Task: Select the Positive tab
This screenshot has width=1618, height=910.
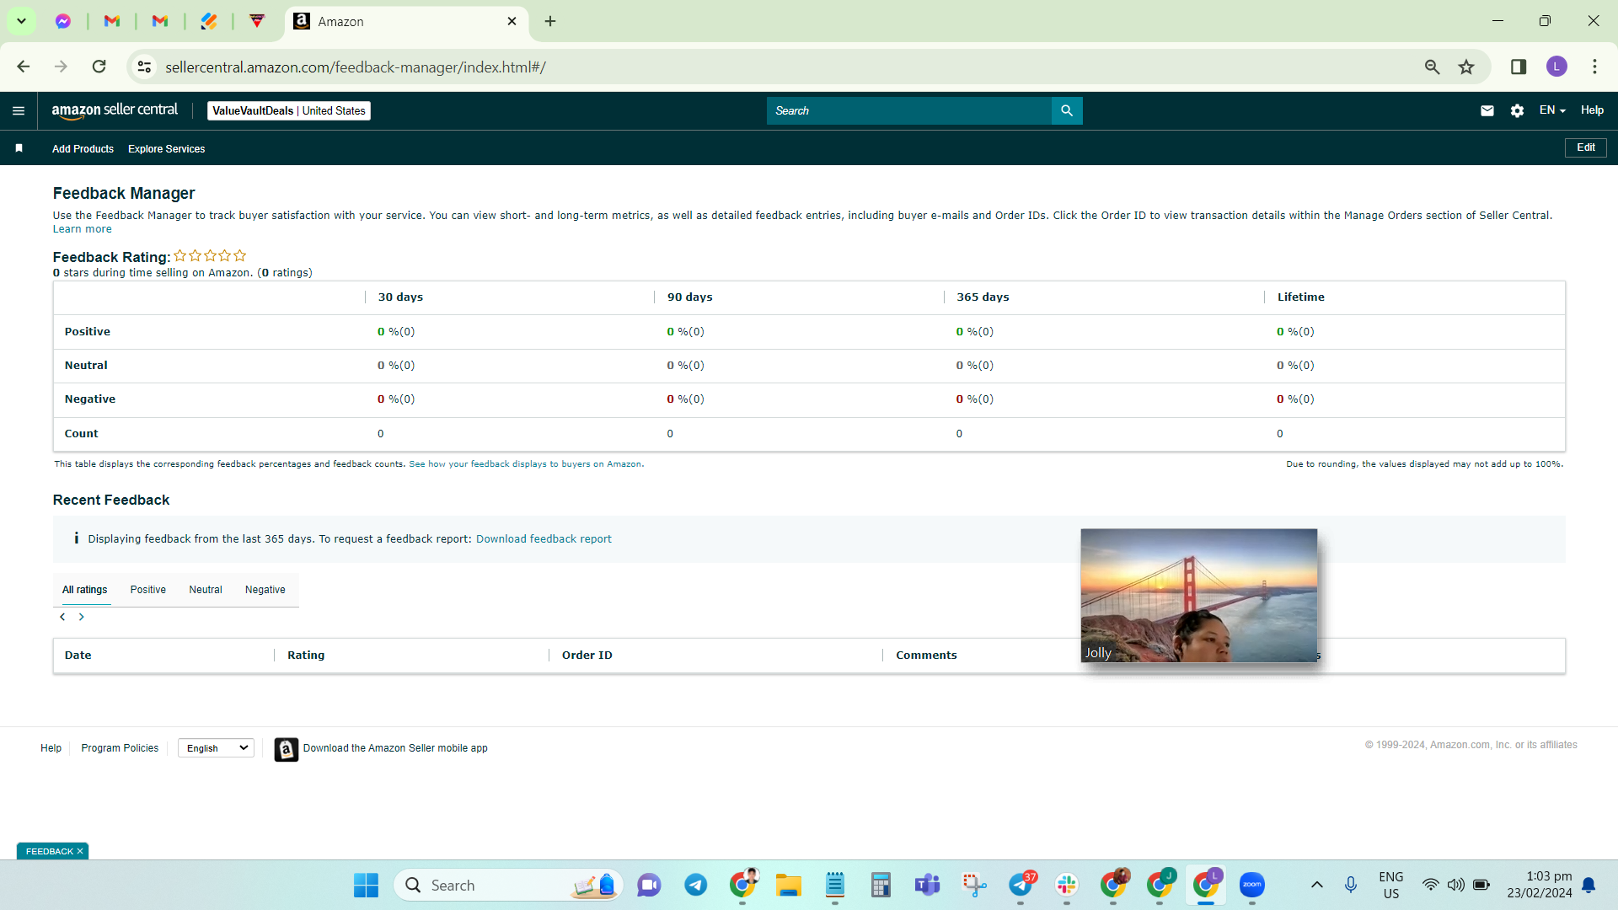Action: (148, 590)
